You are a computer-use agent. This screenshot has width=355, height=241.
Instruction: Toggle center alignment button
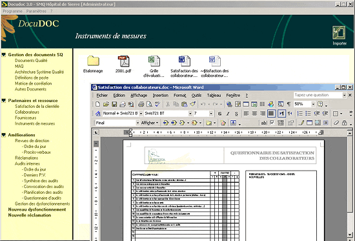pos(254,113)
